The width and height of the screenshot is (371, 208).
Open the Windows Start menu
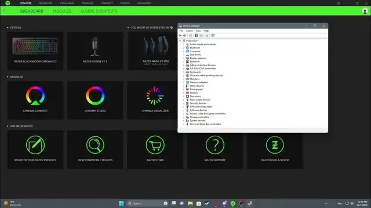click(121, 203)
